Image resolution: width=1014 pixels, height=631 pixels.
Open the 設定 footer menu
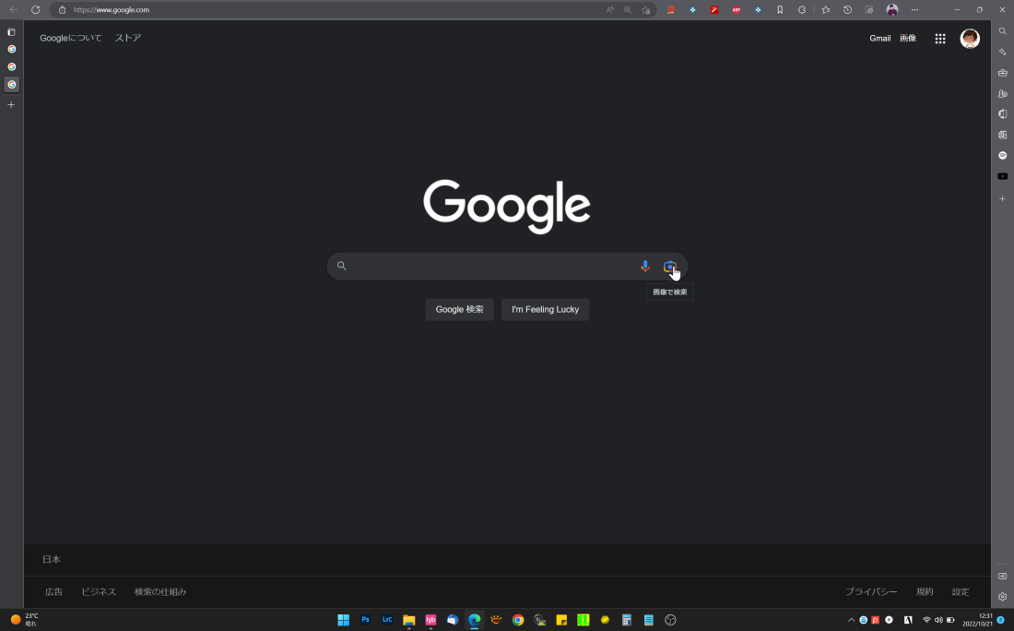click(x=961, y=591)
